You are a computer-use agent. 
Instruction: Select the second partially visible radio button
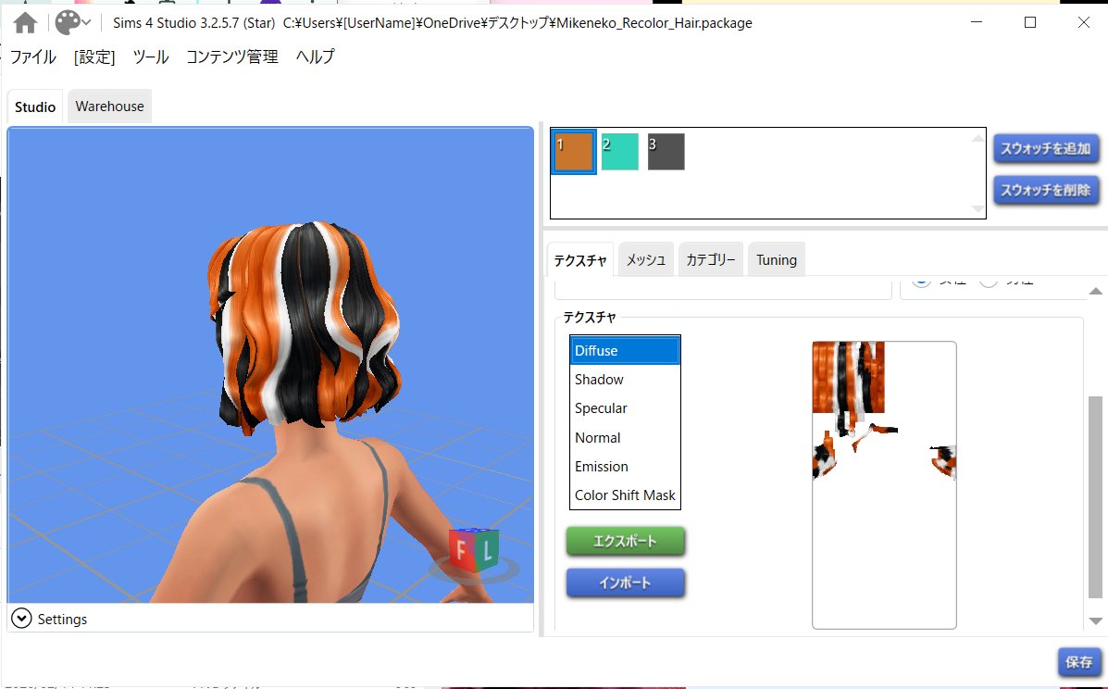[989, 282]
